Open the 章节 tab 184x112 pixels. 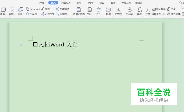[113, 3]
